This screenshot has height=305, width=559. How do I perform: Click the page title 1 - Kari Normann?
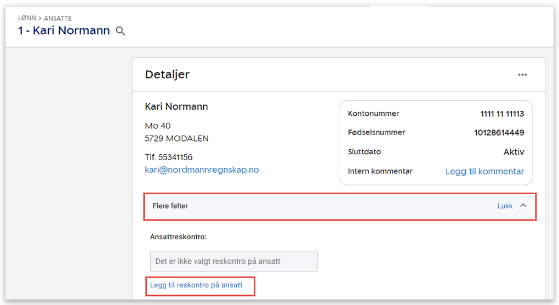(64, 31)
